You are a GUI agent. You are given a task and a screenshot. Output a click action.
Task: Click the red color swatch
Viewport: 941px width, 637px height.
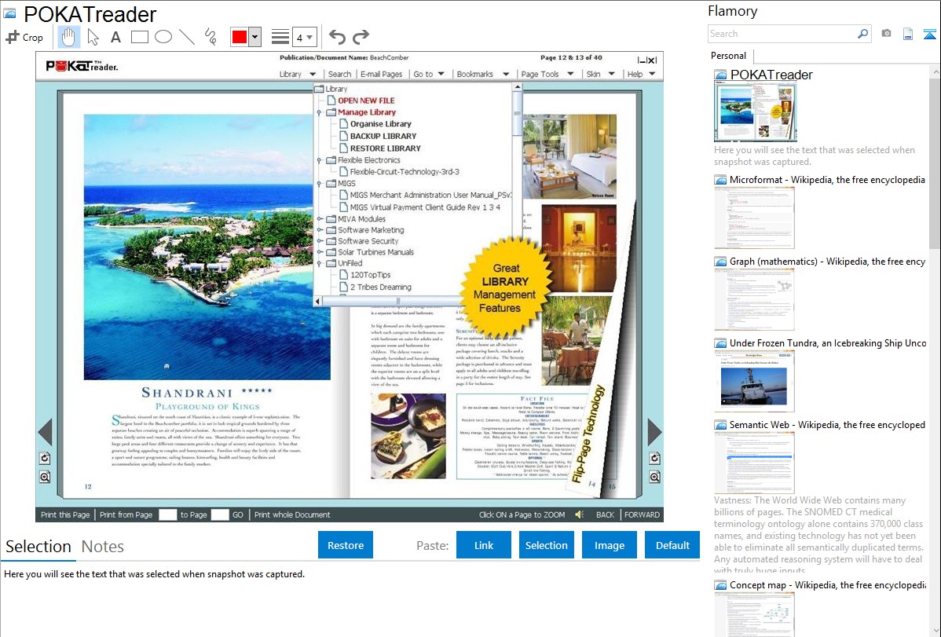pyautogui.click(x=240, y=37)
